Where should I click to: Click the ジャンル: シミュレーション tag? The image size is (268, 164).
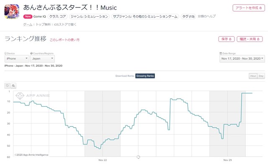click(x=89, y=17)
